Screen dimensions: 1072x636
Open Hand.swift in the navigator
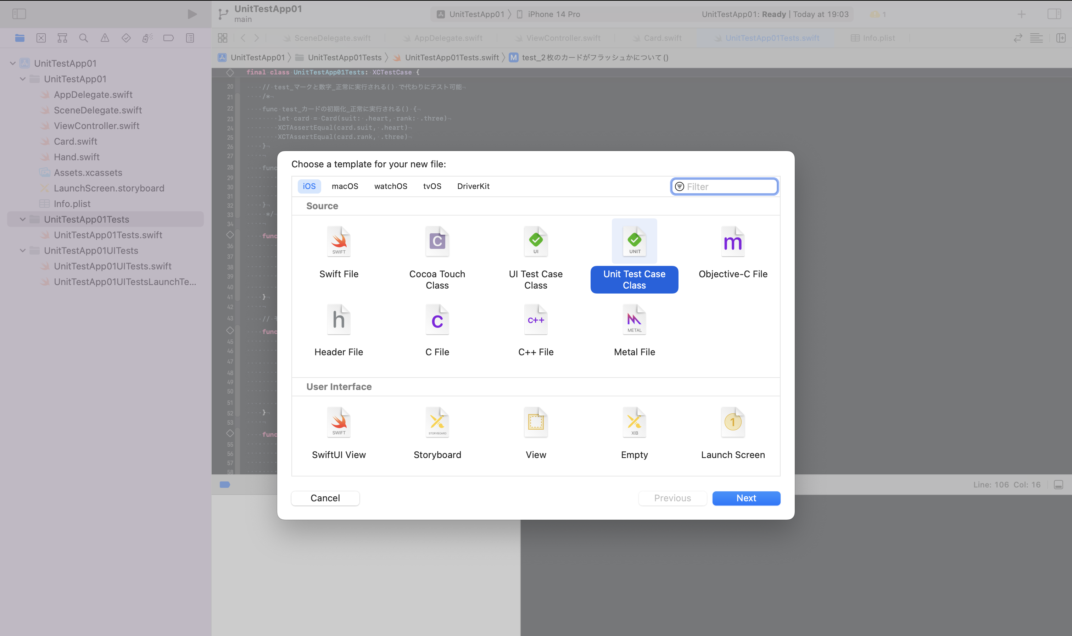coord(77,157)
